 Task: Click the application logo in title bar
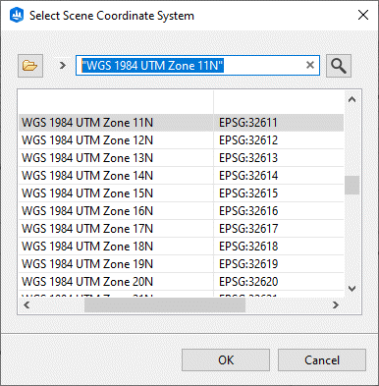pos(17,16)
